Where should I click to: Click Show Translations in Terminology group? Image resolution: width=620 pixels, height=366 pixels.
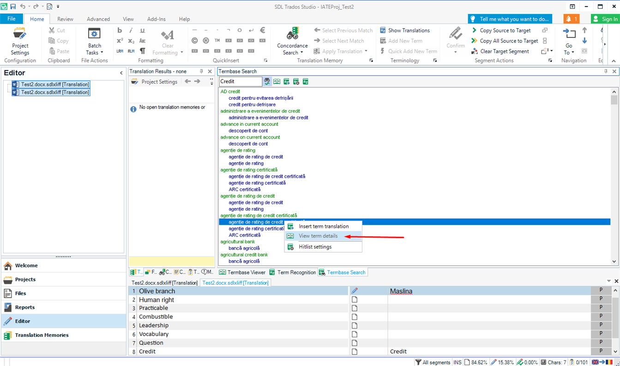point(405,30)
